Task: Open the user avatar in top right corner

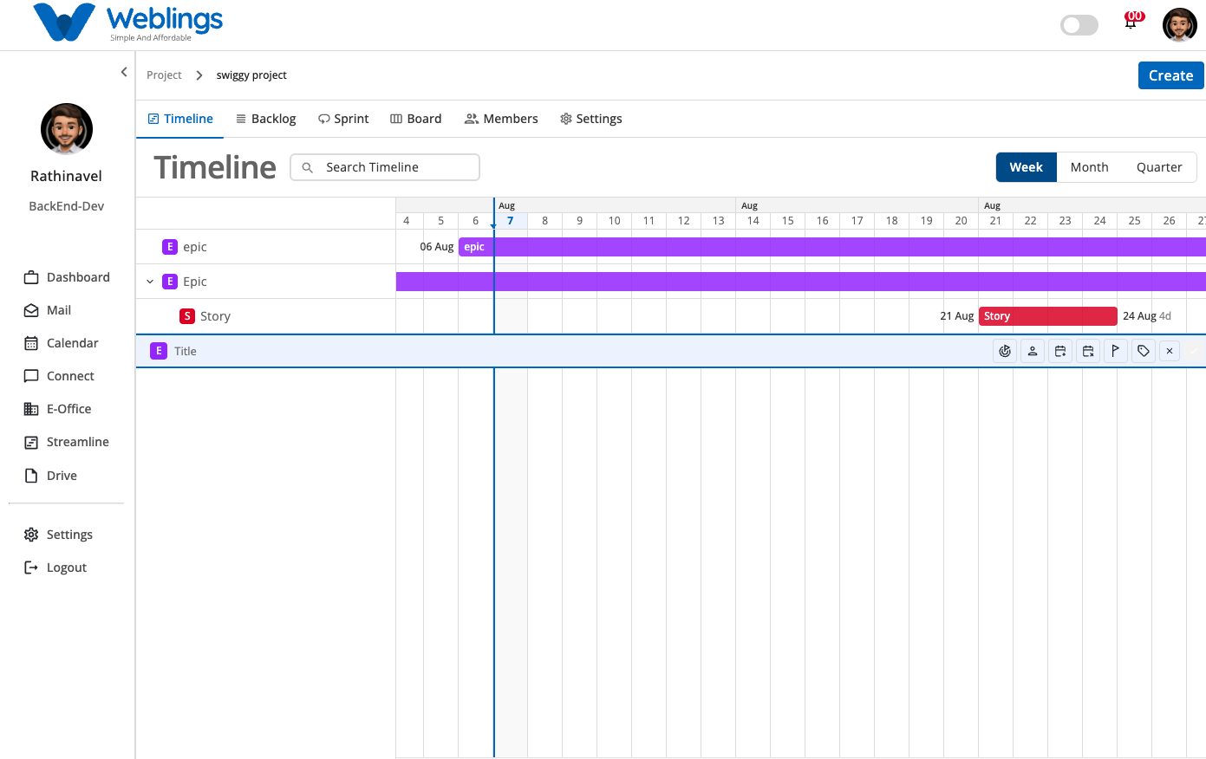Action: (x=1180, y=25)
